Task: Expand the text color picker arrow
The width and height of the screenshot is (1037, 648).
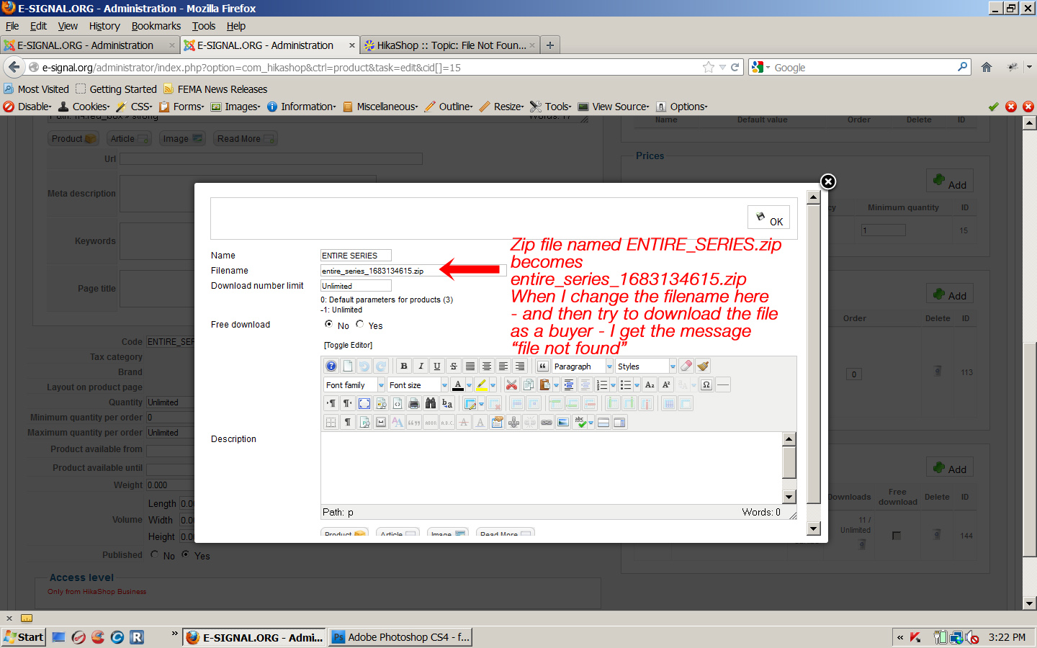Action: (469, 385)
